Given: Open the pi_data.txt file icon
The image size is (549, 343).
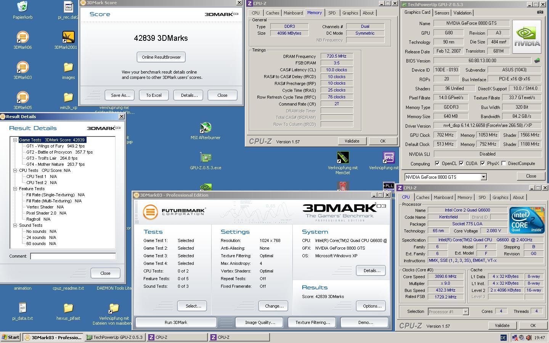Looking at the screenshot, I should pyautogui.click(x=22, y=308).
